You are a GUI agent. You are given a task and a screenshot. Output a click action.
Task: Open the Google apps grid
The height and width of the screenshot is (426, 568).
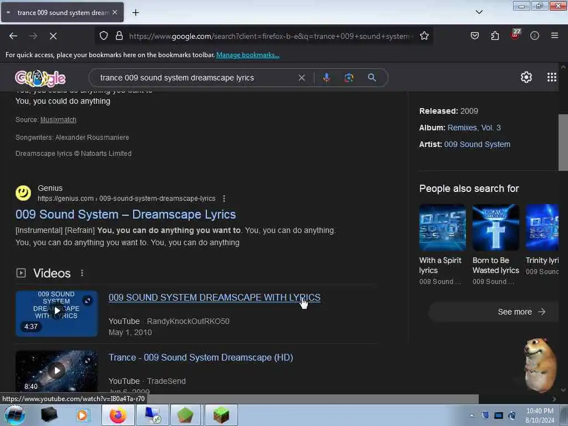(x=551, y=77)
